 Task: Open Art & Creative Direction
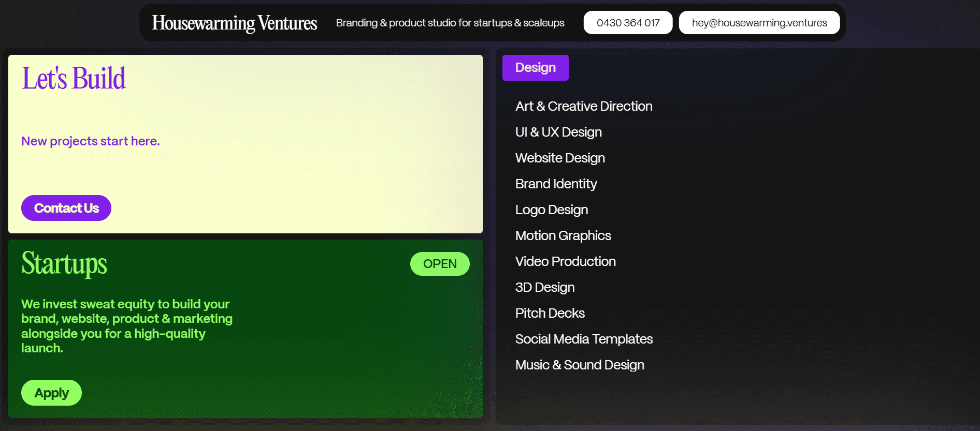[x=584, y=106]
